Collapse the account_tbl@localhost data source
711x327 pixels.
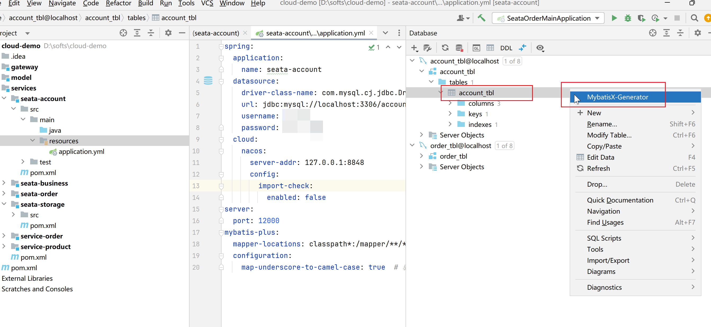click(412, 61)
